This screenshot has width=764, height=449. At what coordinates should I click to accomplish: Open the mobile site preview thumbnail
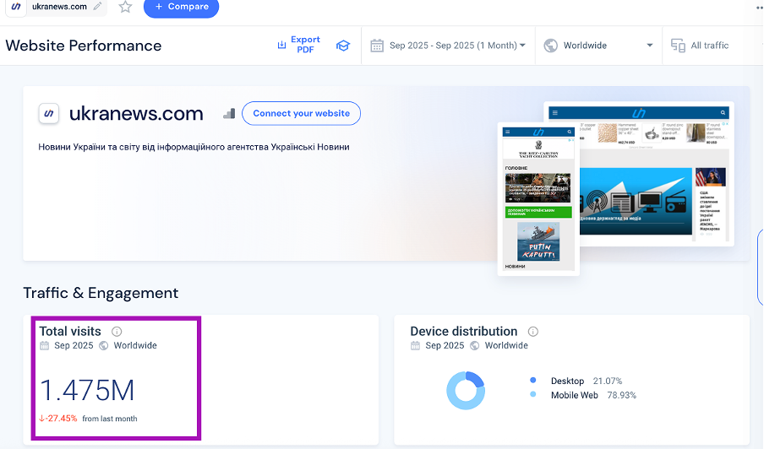538,198
